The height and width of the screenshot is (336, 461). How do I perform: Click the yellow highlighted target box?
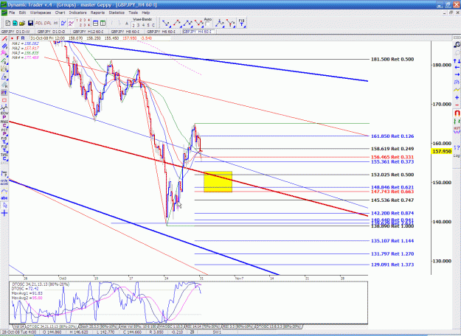click(x=218, y=182)
